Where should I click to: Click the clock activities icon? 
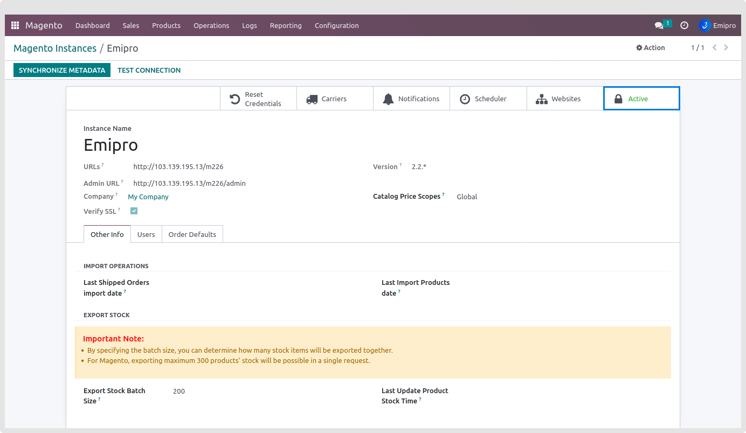click(x=684, y=25)
